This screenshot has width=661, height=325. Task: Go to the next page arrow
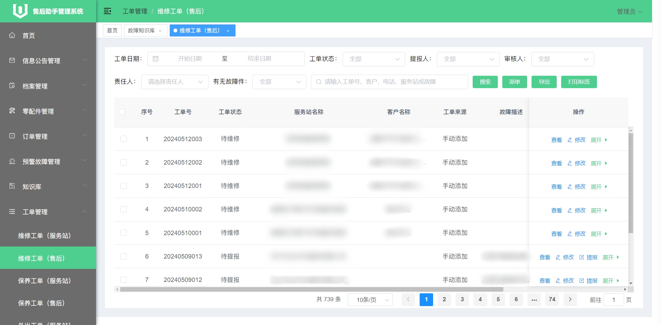[x=570, y=300]
